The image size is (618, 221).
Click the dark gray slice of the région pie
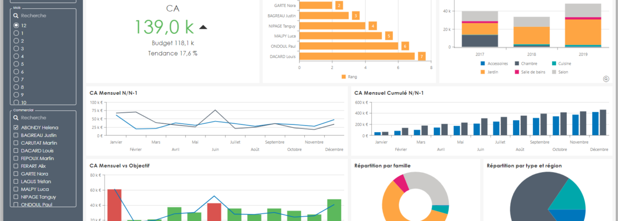click(x=532, y=196)
